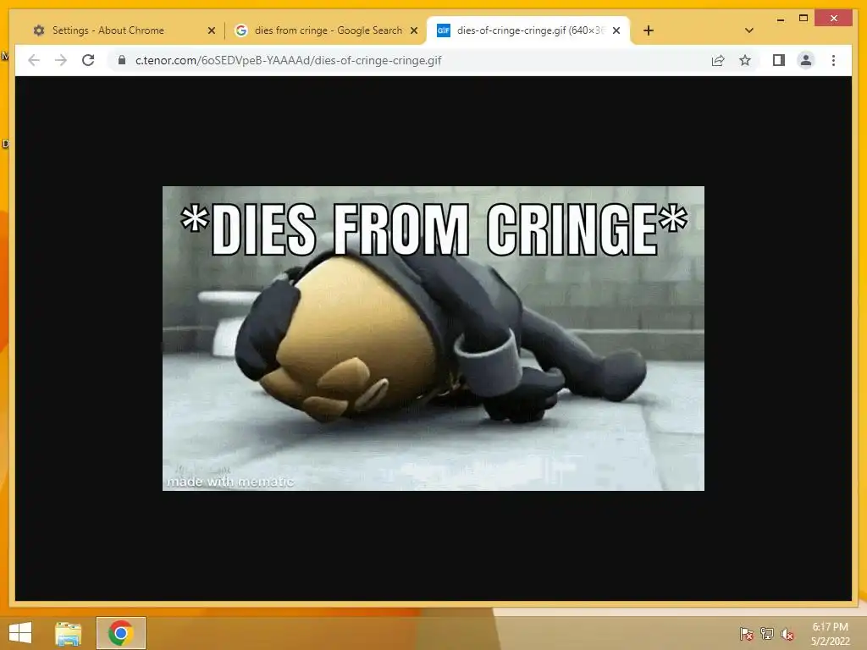Click the dies from cringe GIF image
The width and height of the screenshot is (867, 650).
[433, 339]
